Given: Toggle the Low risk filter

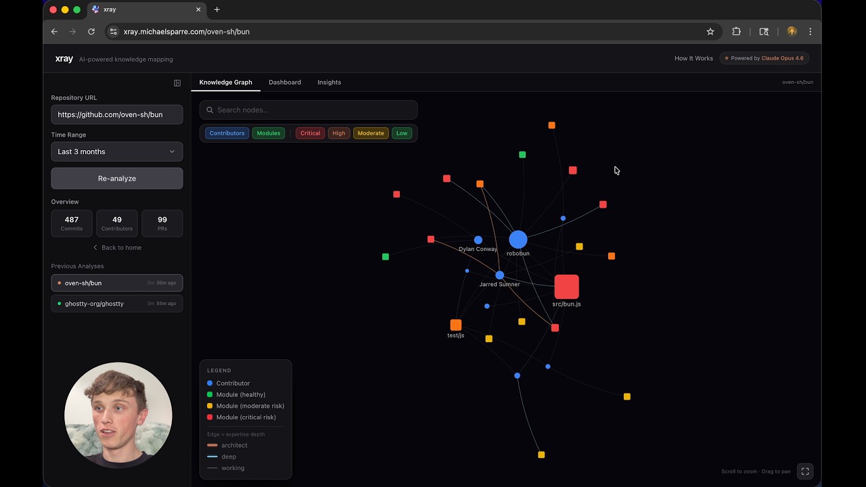Looking at the screenshot, I should click(x=402, y=133).
